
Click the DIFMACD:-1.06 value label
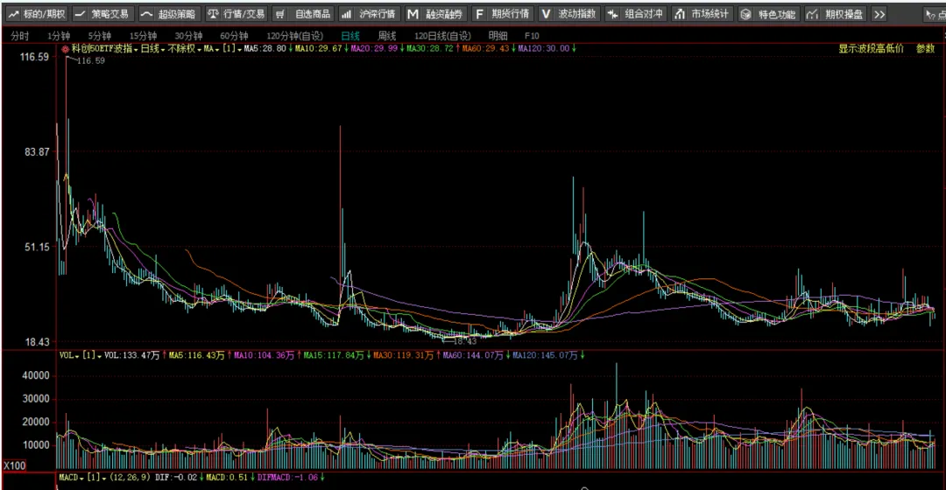point(290,478)
